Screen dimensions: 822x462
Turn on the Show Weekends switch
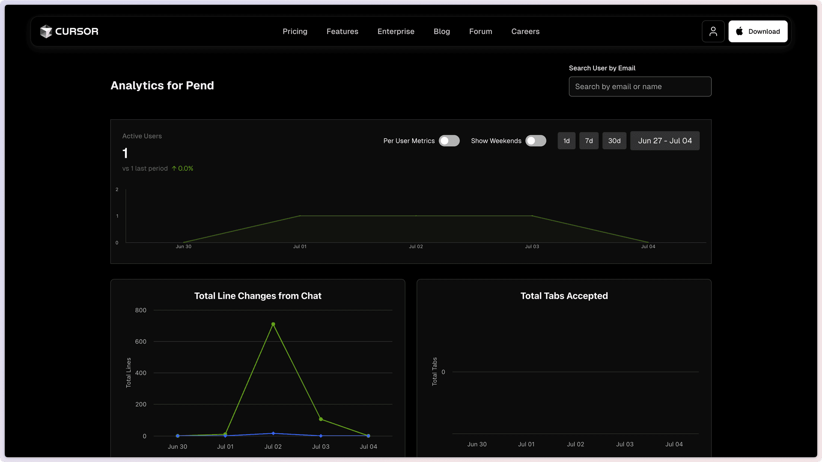[536, 141]
